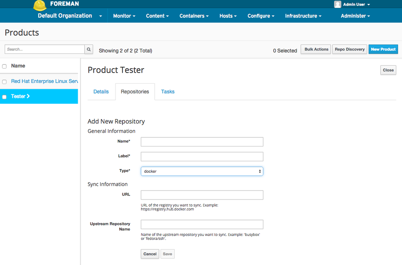402x265 pixels.
Task: Click the Upstream Repository Name field
Action: point(202,225)
